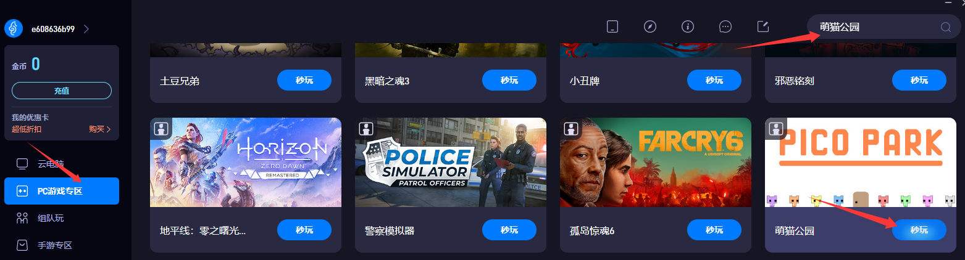965x260 pixels.
Task: Start 黑暗之魂3 with 秒玩 button
Action: [509, 80]
